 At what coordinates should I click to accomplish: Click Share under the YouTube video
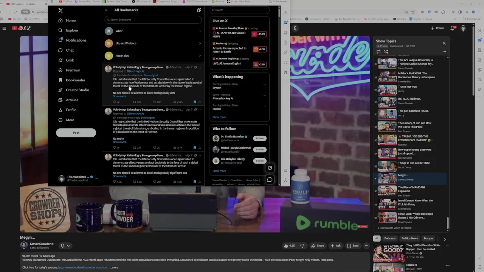(x=318, y=246)
